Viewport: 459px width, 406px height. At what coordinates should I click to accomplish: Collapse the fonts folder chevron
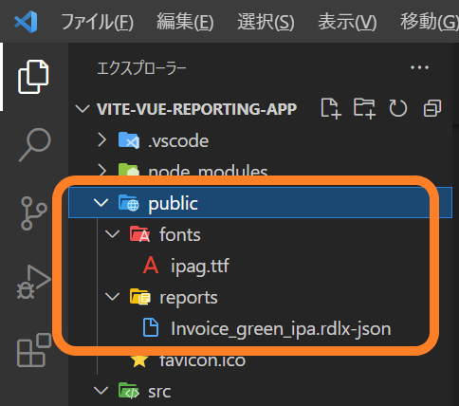click(x=112, y=234)
